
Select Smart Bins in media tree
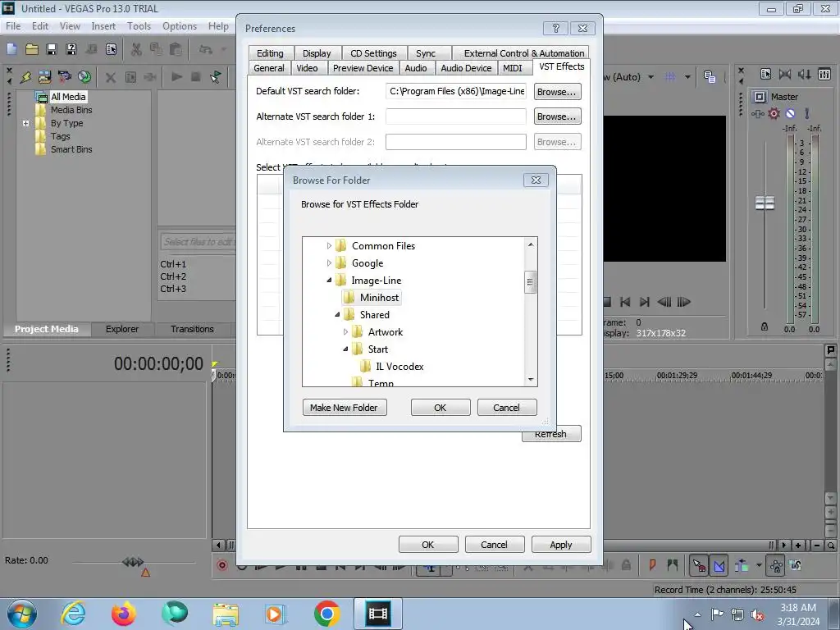(71, 149)
